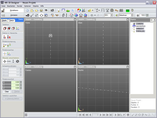Screen dimensions: 157x118
Task: Select PARALLEL light in object list
Action: pos(140,31)
